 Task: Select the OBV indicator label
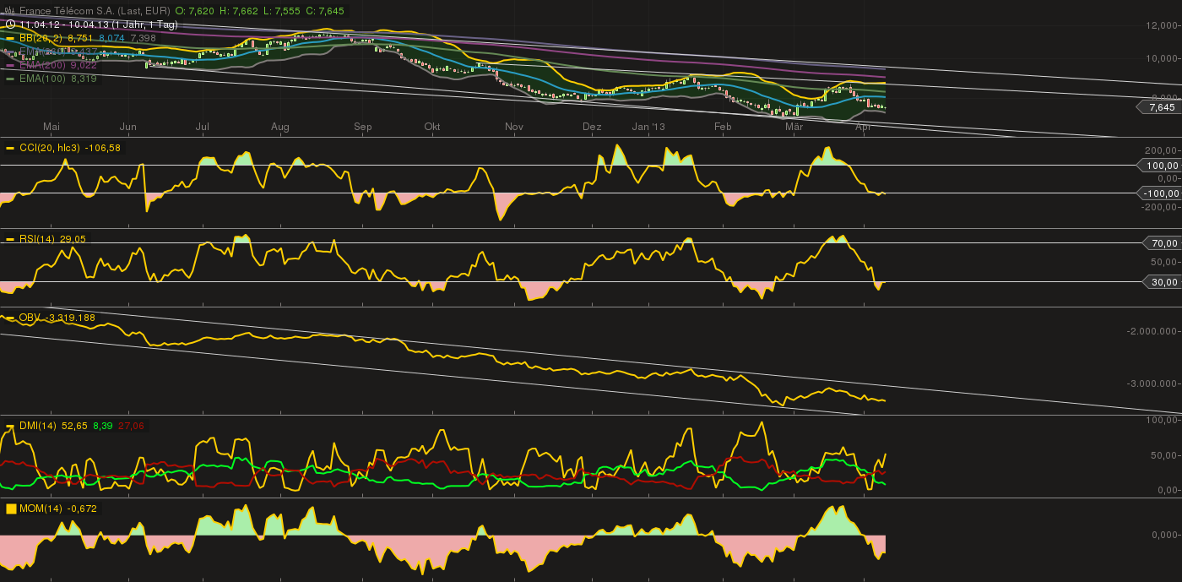pos(29,318)
